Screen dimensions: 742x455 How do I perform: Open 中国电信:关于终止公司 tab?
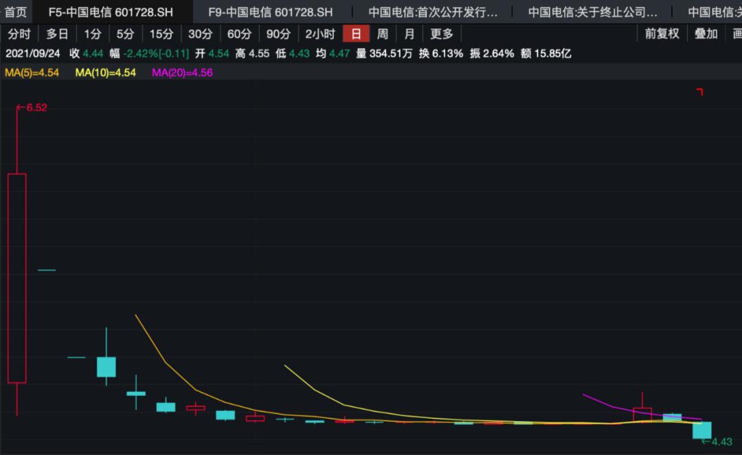click(592, 12)
